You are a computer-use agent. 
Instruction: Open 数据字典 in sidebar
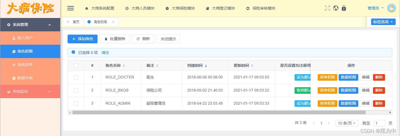coord(30,78)
